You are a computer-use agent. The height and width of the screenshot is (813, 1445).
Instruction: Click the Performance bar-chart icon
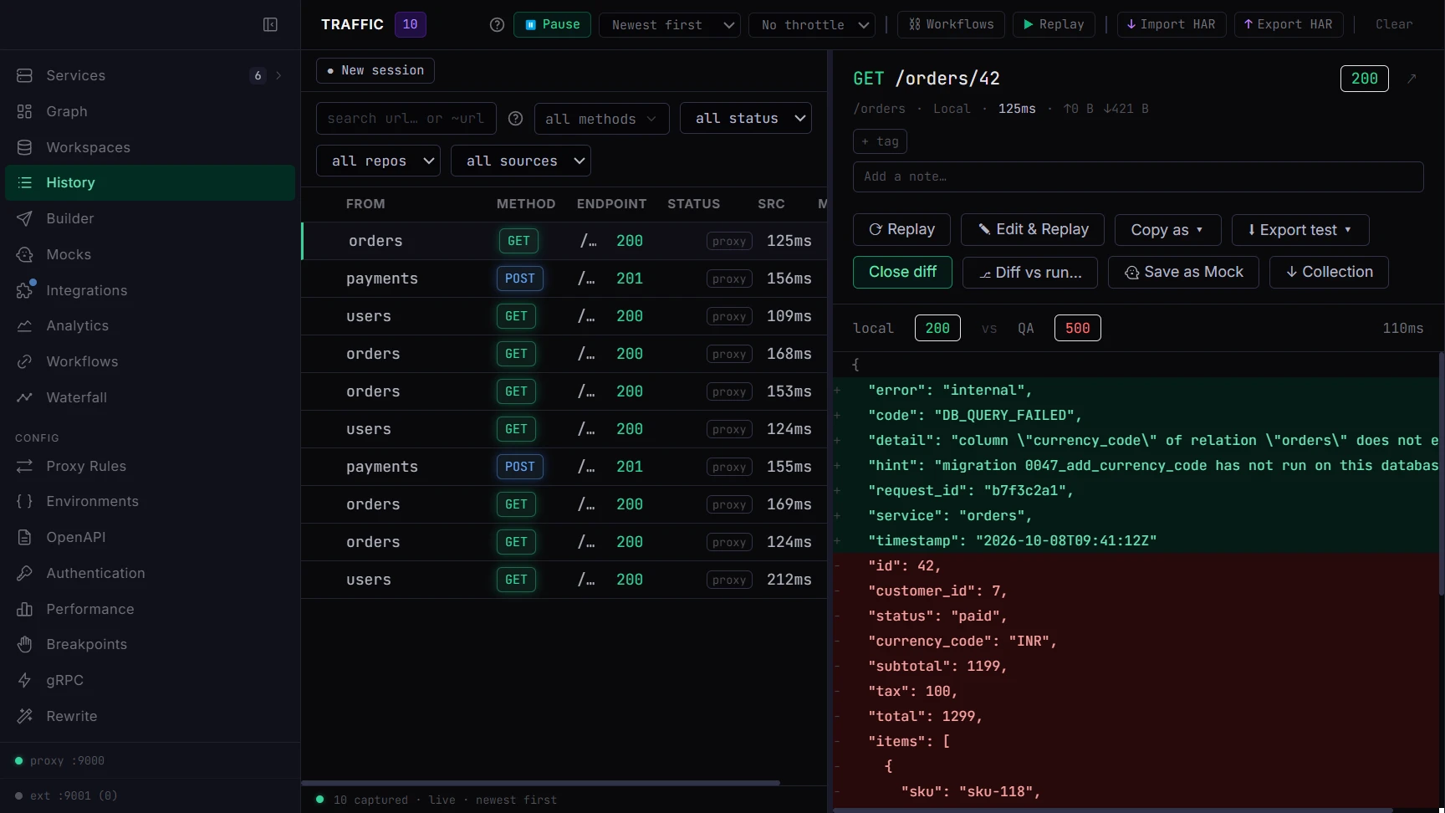(25, 609)
